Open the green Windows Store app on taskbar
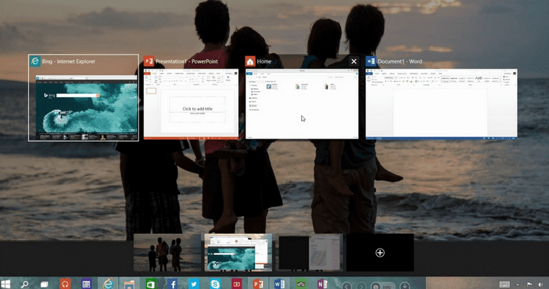This screenshot has height=289, width=549. [151, 284]
